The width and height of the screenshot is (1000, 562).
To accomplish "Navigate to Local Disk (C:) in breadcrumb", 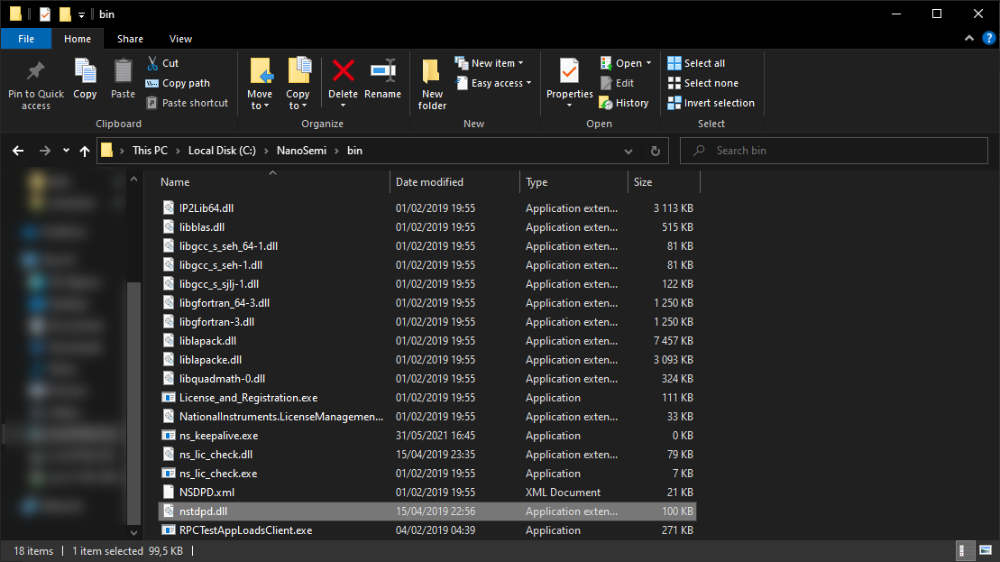I will (x=222, y=151).
